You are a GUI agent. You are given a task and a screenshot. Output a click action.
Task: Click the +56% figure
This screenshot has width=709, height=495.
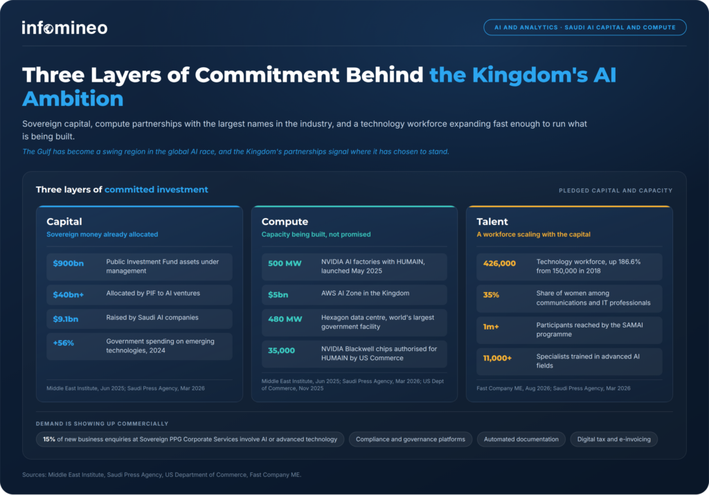tap(63, 343)
